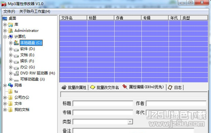Expand the 我的文档 folder node
Viewport: 211px width, 133px height.
coord(5,110)
